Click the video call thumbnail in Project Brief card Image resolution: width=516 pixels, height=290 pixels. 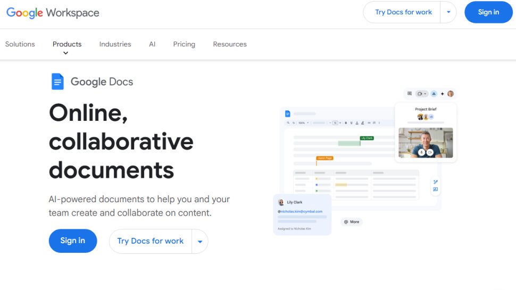coord(426,143)
